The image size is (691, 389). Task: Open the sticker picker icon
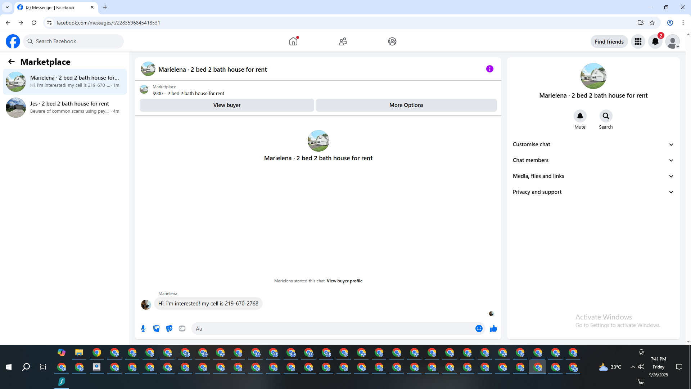pos(169,328)
